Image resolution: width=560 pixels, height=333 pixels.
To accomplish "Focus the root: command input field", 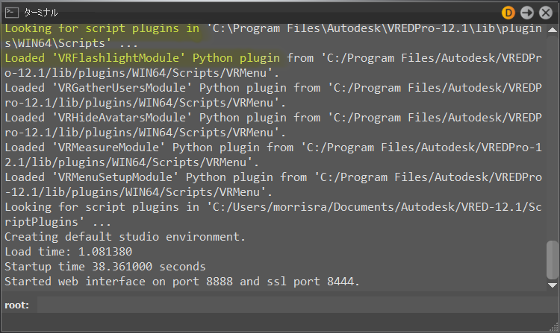I will pyautogui.click(x=297, y=305).
